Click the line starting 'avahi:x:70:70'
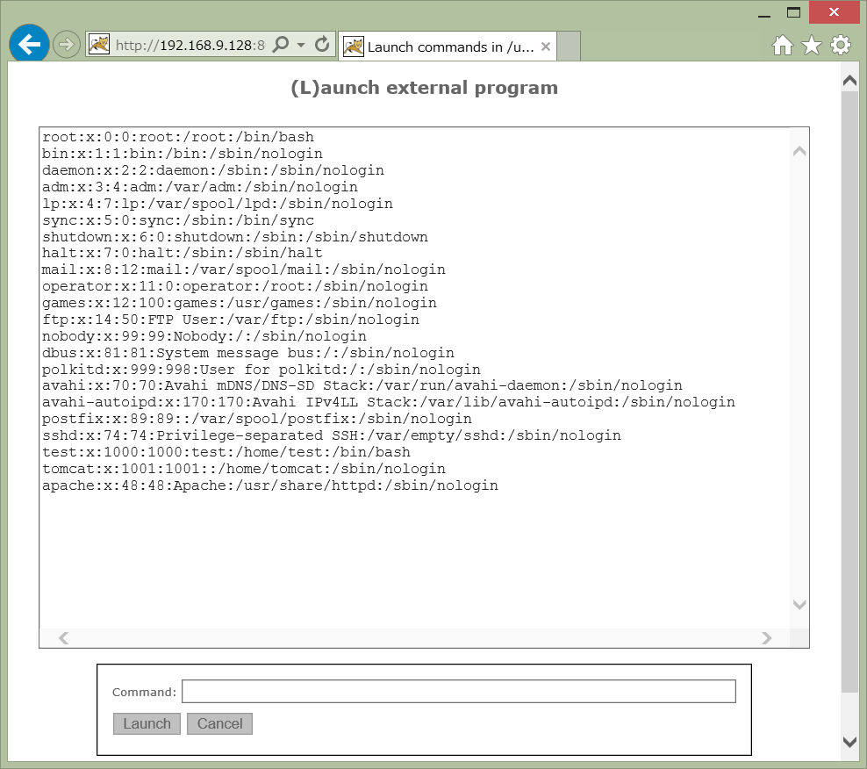Image resolution: width=867 pixels, height=769 pixels. (362, 385)
